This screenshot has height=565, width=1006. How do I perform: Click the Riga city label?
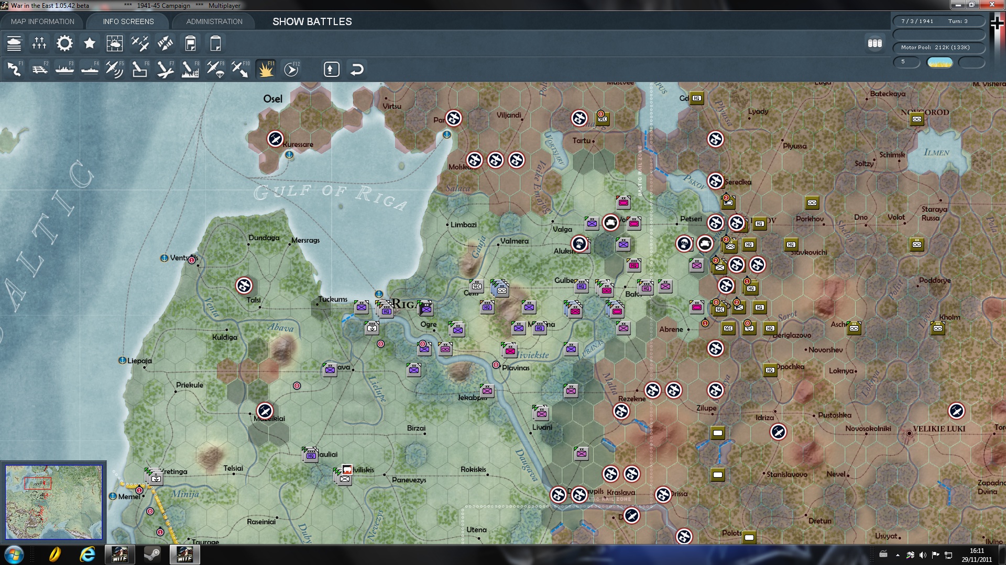tap(405, 304)
